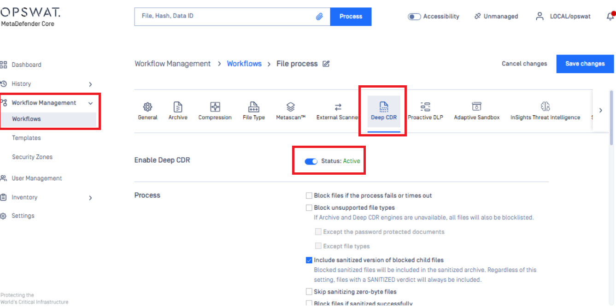The image size is (616, 307).
Task: Uncheck Include sanitized version of blocked child files
Action: pyautogui.click(x=309, y=260)
